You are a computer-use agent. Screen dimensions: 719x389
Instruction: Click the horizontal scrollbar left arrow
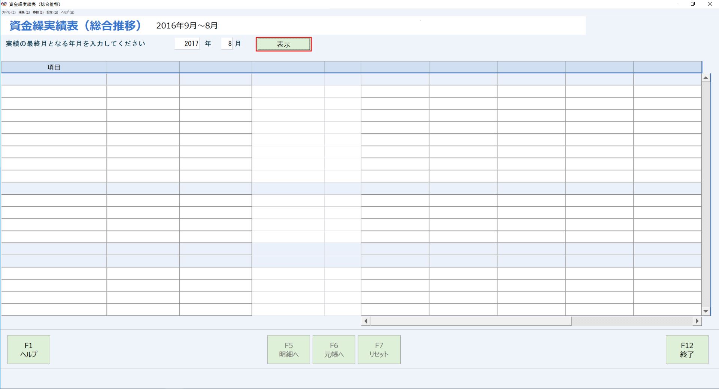(365, 321)
